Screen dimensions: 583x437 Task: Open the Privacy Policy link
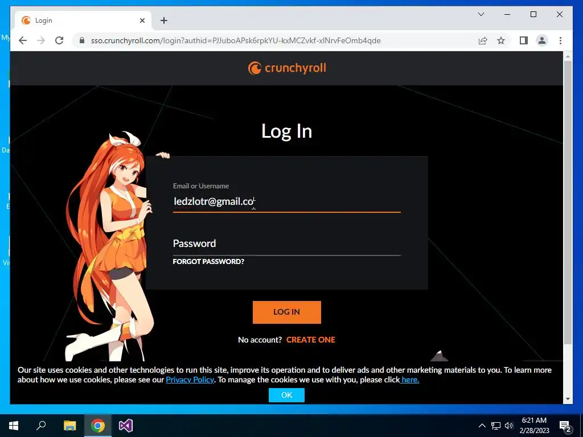(x=190, y=380)
